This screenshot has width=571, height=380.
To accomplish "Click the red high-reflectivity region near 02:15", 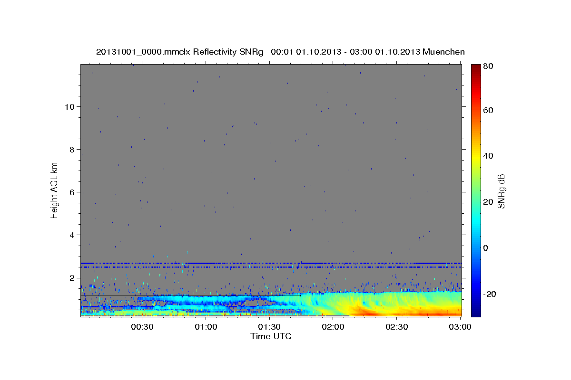I will pyautogui.click(x=366, y=313).
